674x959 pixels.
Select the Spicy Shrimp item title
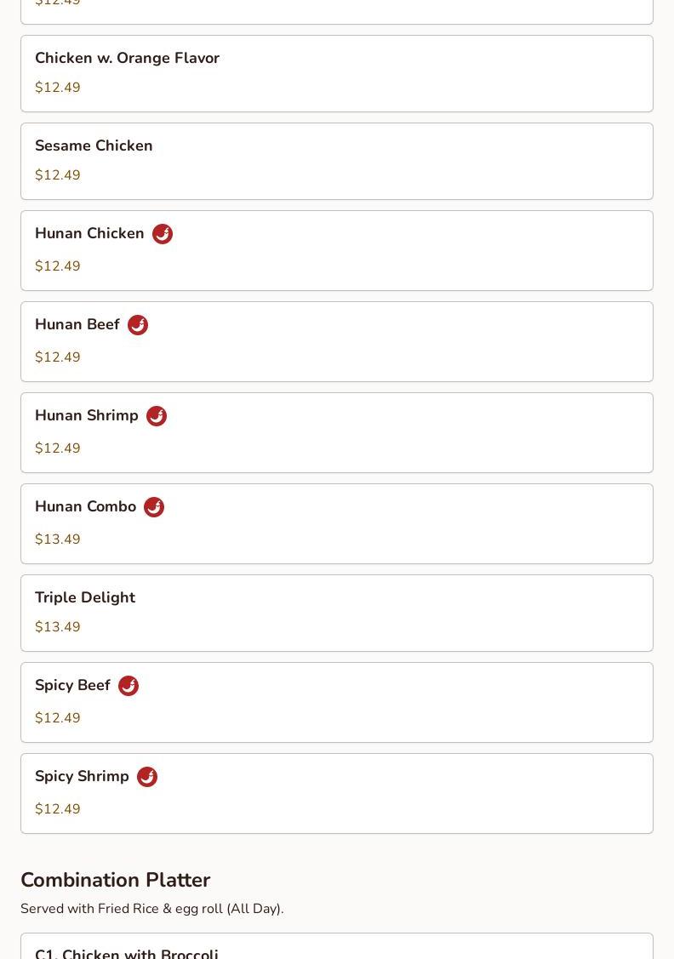pyautogui.click(x=82, y=776)
